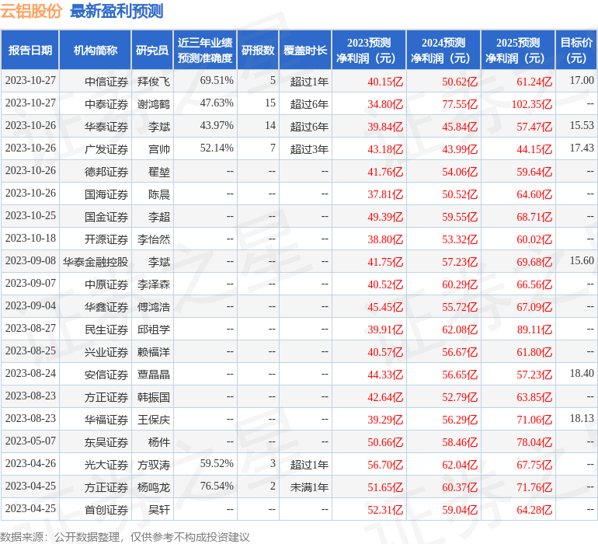This screenshot has width=598, height=544.
Task: Click 2025 forecast 102.35亿
Action: click(532, 104)
